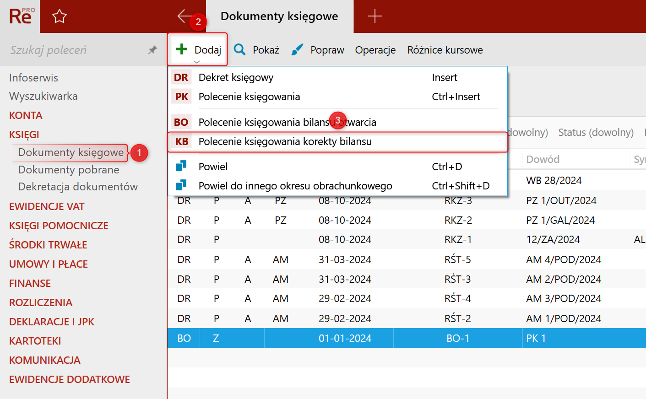The height and width of the screenshot is (399, 646).
Task: Click the Re PRO application logo
Action: pos(21,16)
